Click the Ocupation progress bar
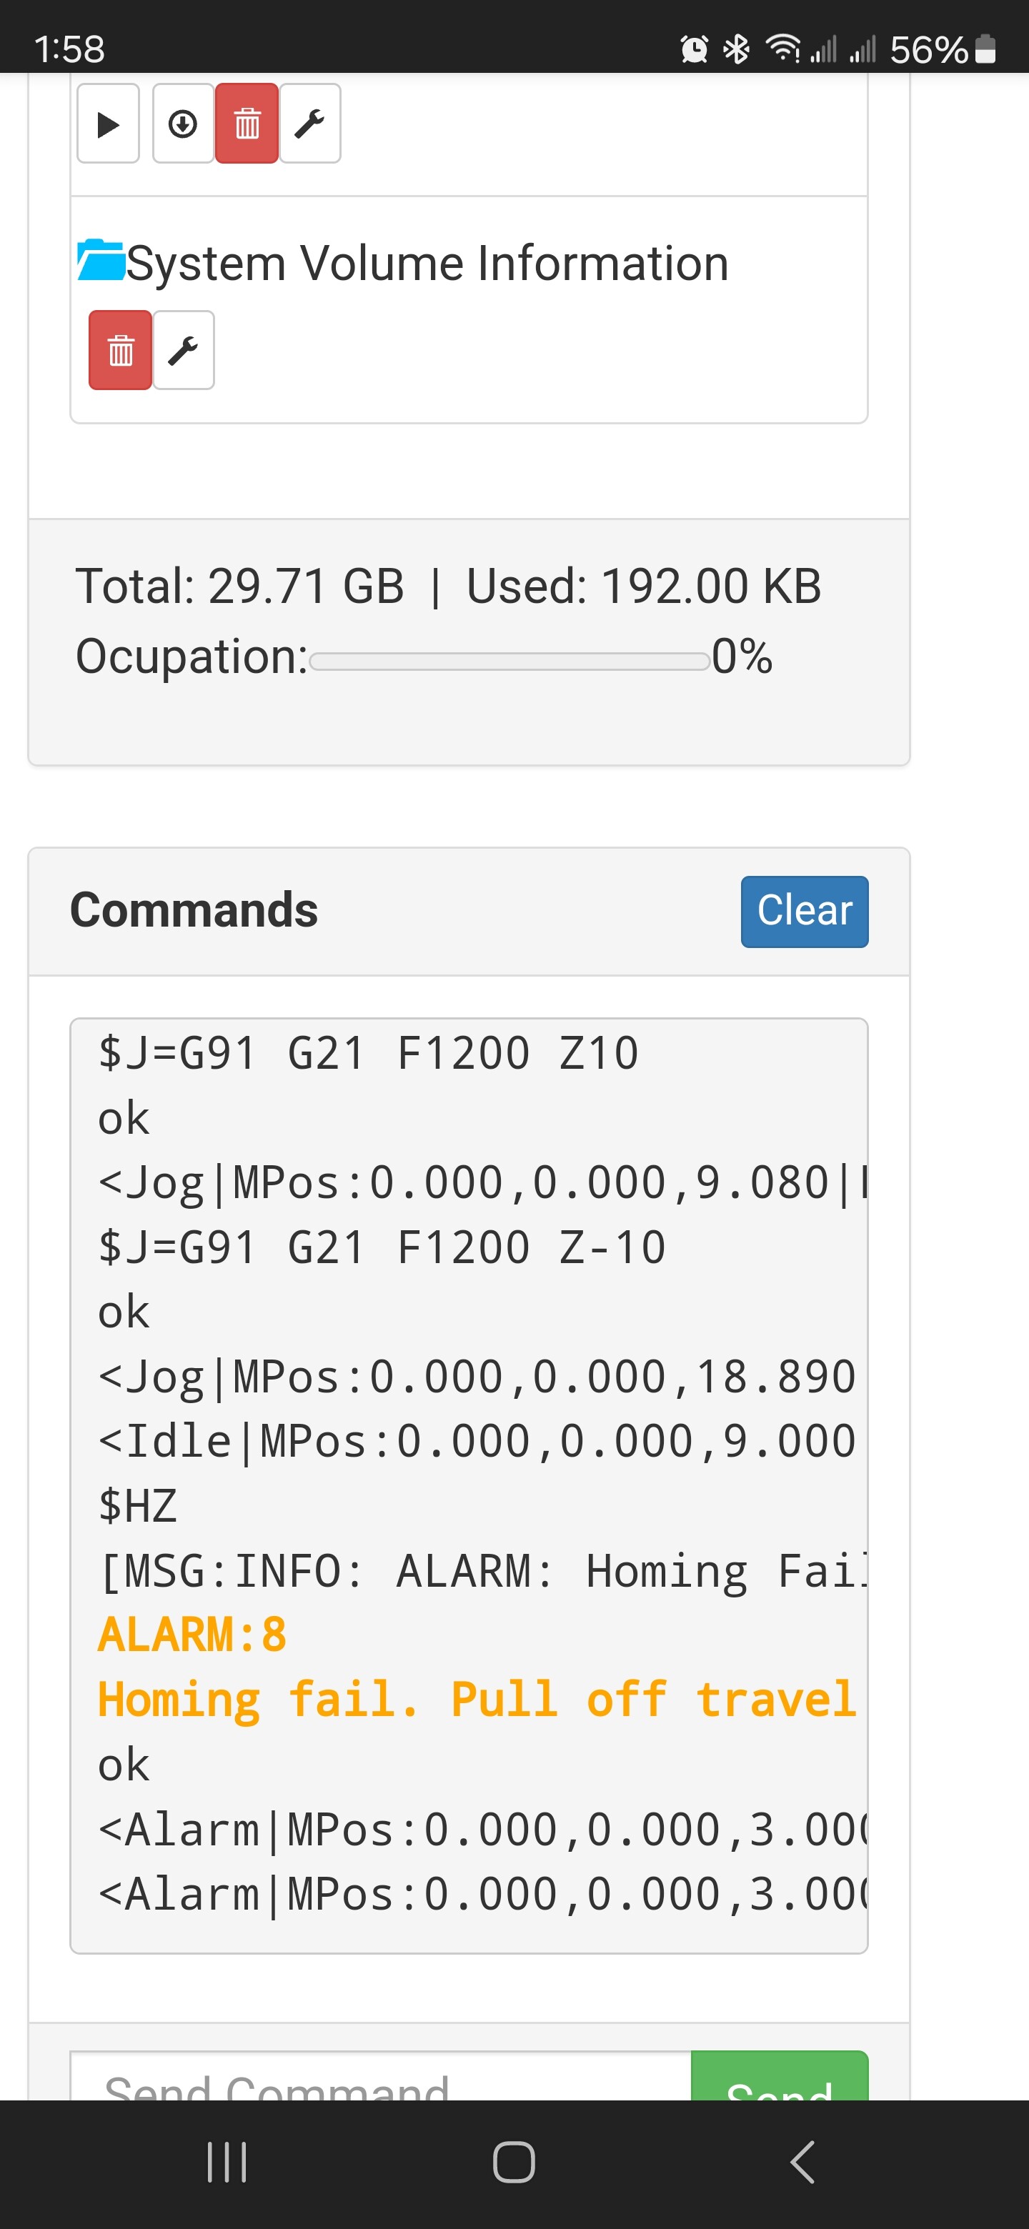Image resolution: width=1029 pixels, height=2229 pixels. 509,661
